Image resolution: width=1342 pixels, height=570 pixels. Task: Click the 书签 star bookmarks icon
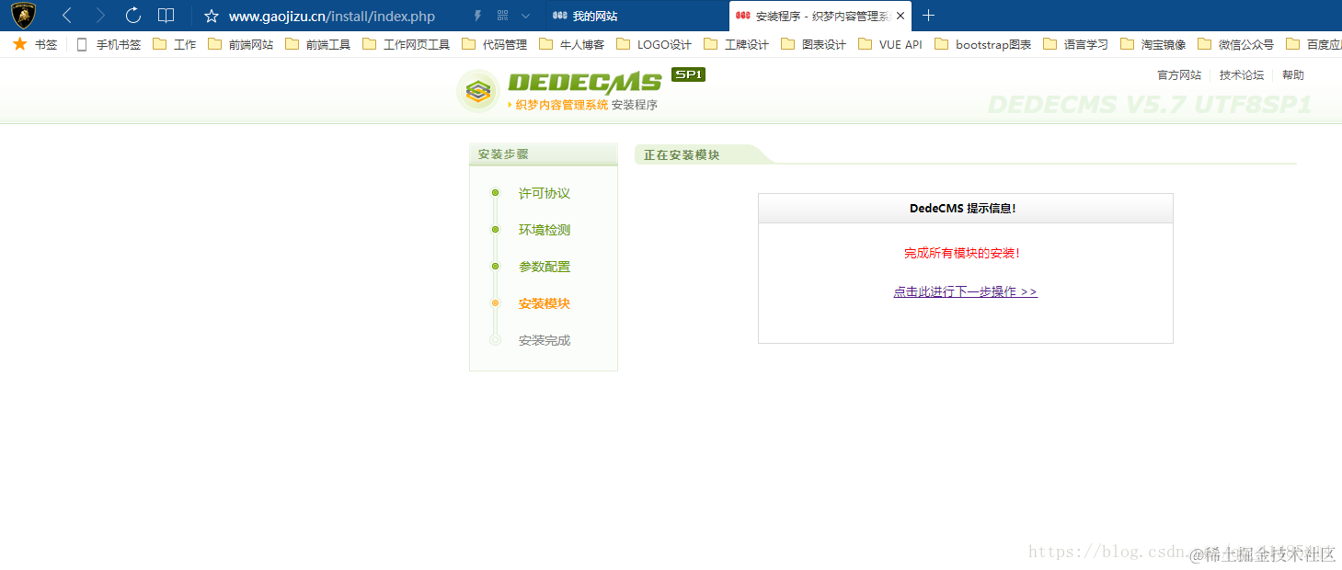[20, 44]
